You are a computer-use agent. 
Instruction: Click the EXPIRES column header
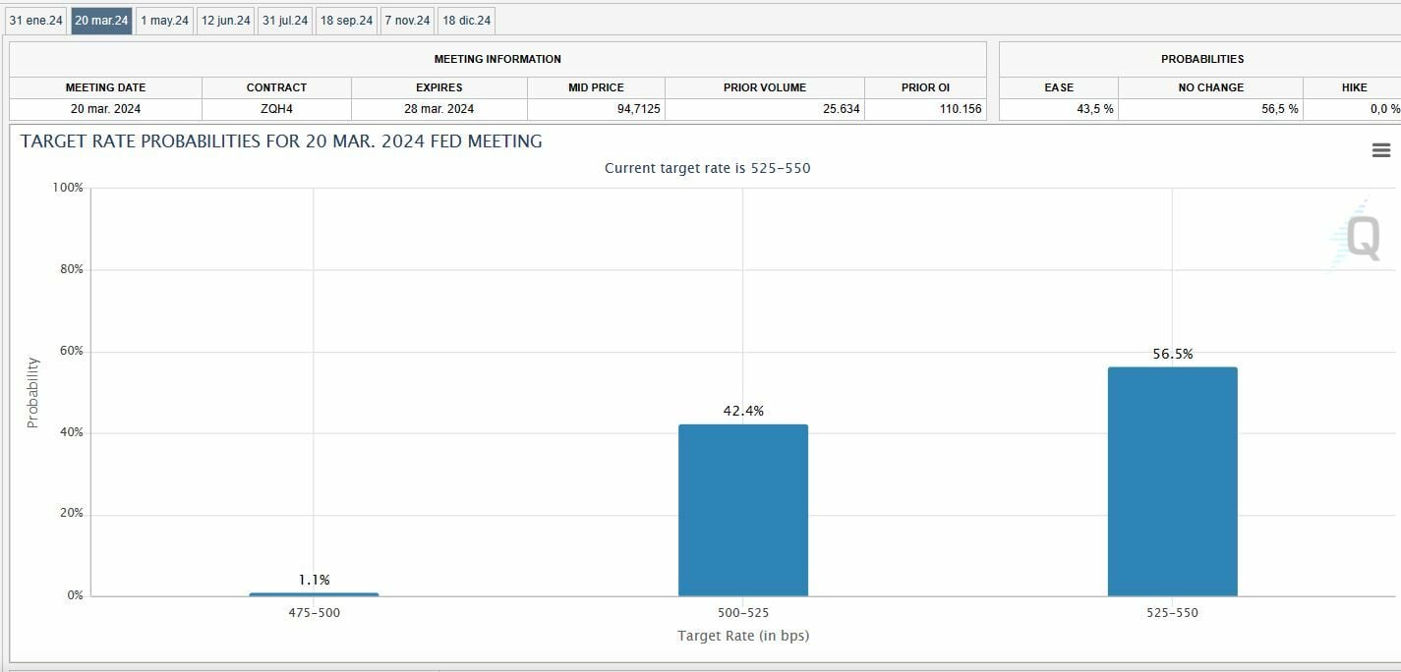[438, 87]
